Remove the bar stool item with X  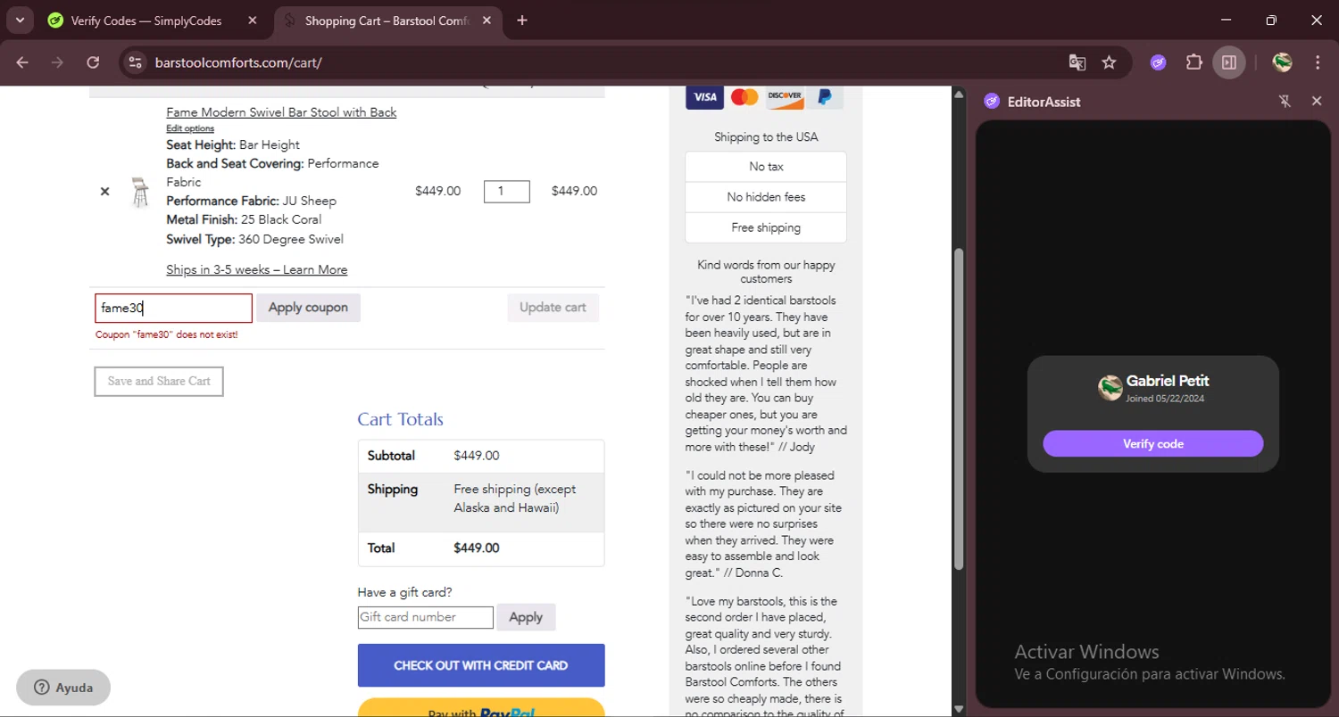point(104,191)
